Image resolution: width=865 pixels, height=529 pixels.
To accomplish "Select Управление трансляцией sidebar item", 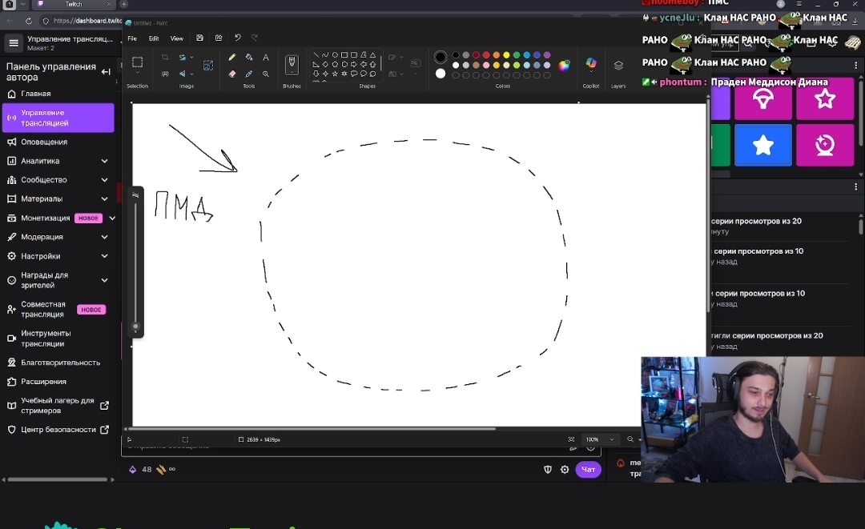I will point(58,118).
